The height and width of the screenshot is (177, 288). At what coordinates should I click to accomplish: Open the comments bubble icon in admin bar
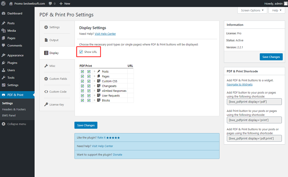tap(50, 4)
